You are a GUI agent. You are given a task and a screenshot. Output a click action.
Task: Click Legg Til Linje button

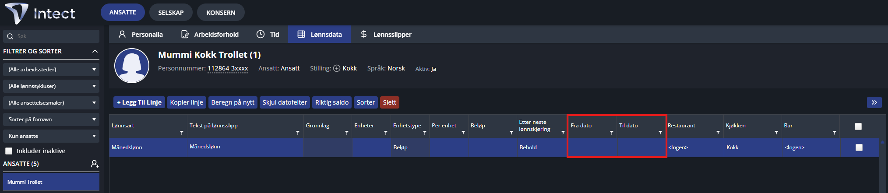pyautogui.click(x=139, y=102)
